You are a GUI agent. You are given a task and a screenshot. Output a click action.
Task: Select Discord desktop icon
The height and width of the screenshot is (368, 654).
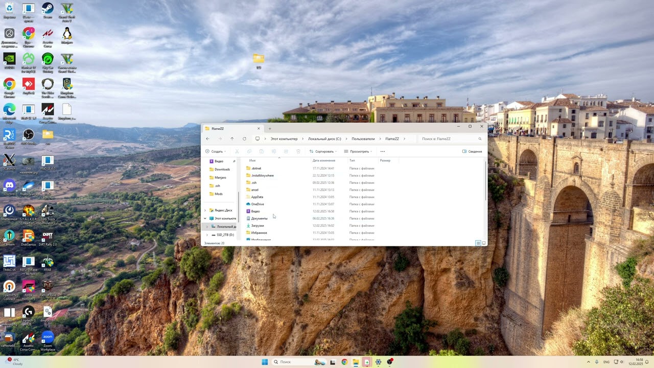(x=9, y=188)
